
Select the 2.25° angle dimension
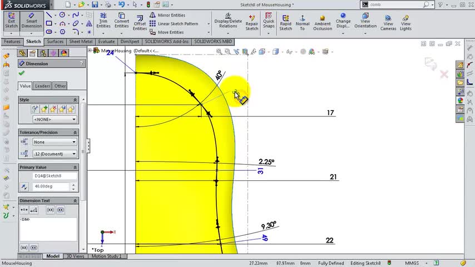[266, 161]
